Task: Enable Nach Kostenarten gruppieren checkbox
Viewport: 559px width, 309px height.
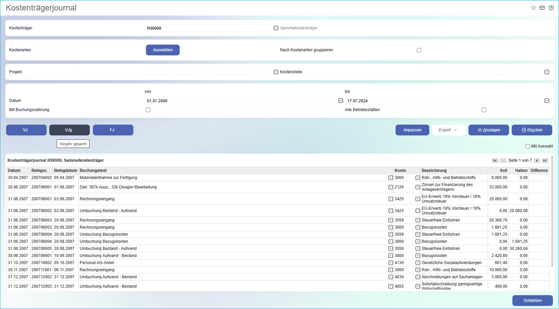Action: (x=419, y=50)
